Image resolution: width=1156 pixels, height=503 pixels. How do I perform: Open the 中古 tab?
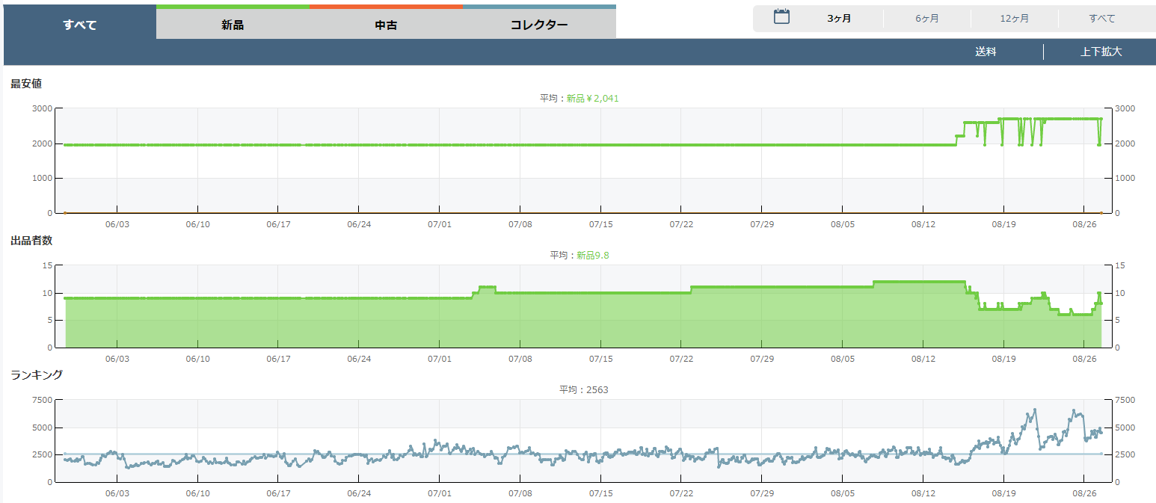pos(386,25)
